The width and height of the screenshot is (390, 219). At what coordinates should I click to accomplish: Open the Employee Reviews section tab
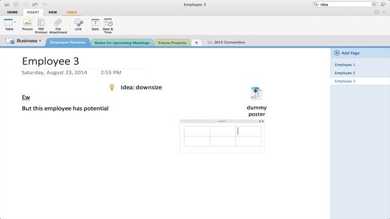68,43
